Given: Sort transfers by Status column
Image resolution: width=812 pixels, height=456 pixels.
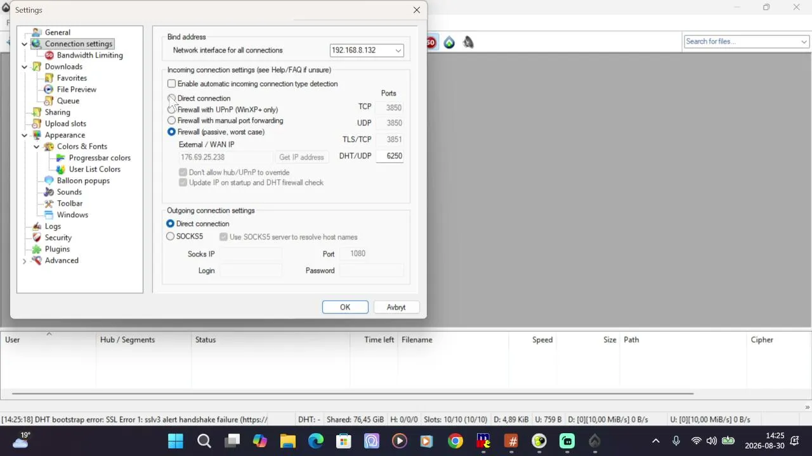Looking at the screenshot, I should click(x=271, y=340).
